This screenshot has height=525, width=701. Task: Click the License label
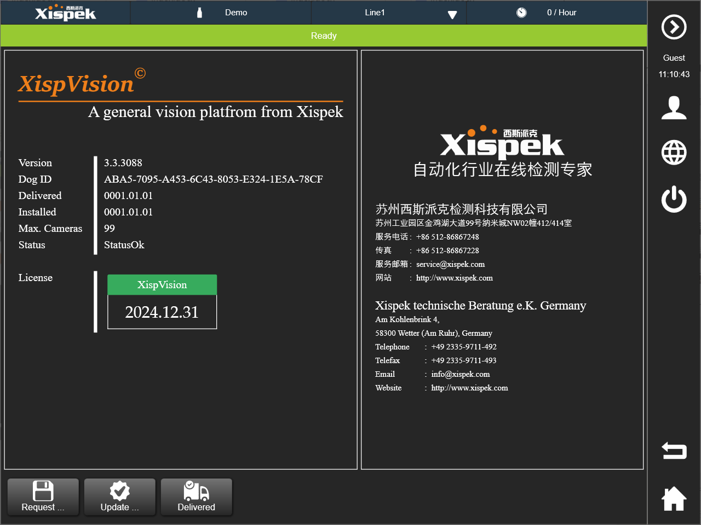[x=36, y=278]
